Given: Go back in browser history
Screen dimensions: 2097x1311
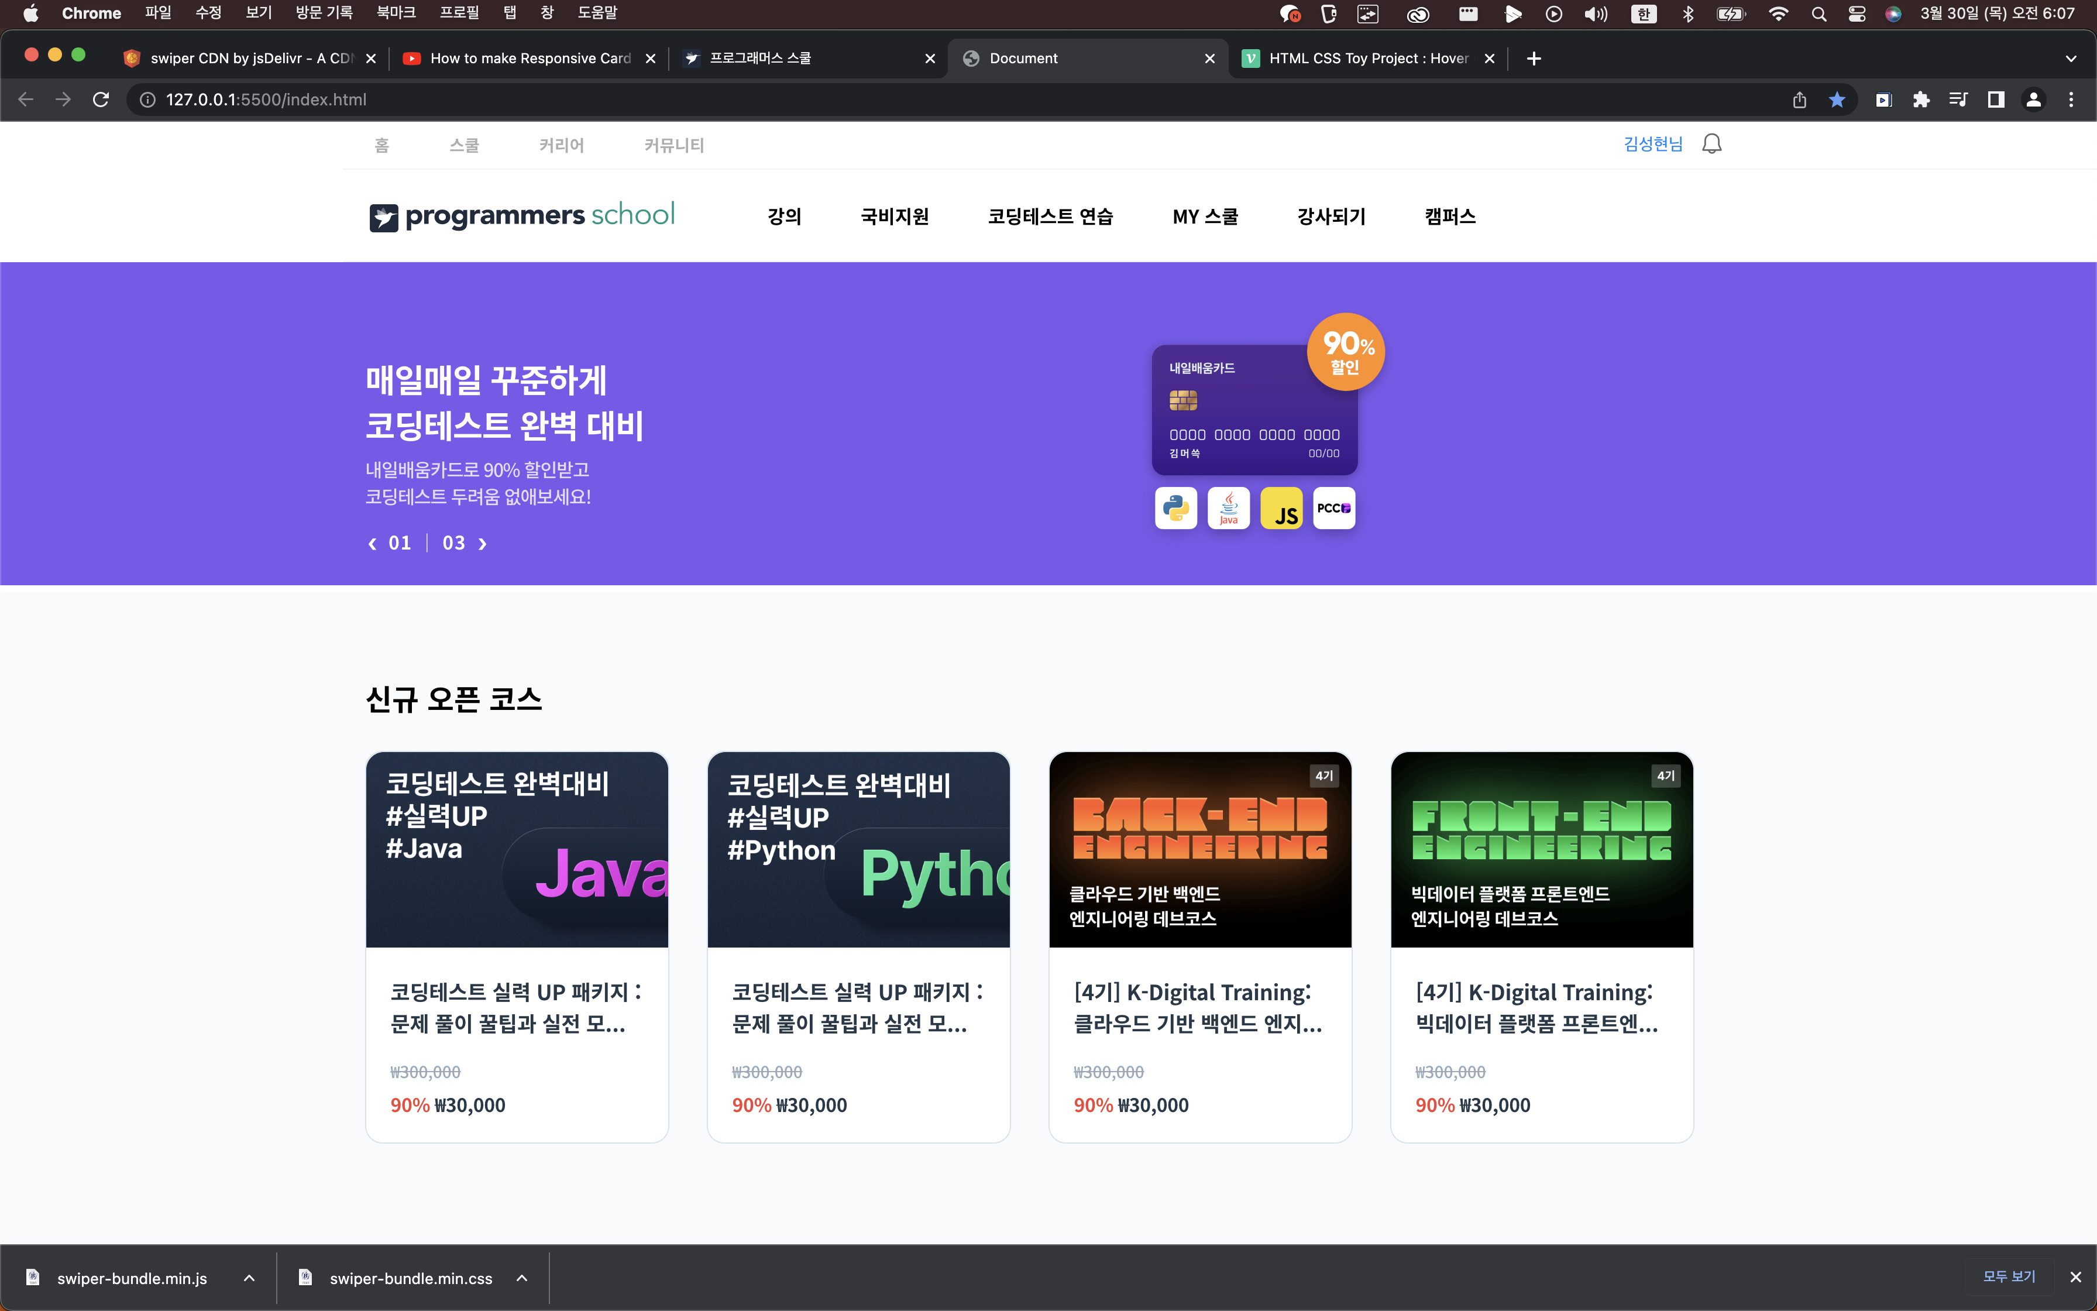Looking at the screenshot, I should pyautogui.click(x=25, y=99).
